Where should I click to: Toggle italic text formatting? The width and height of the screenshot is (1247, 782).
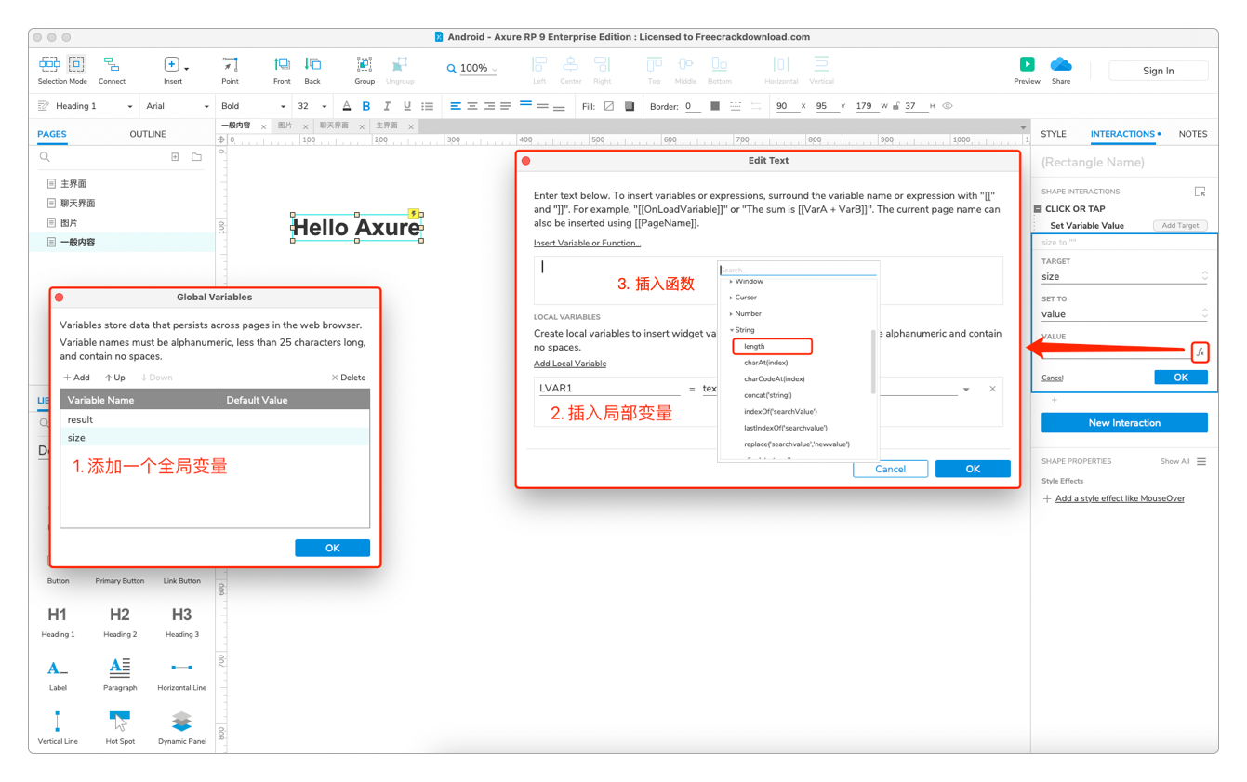pyautogui.click(x=387, y=106)
